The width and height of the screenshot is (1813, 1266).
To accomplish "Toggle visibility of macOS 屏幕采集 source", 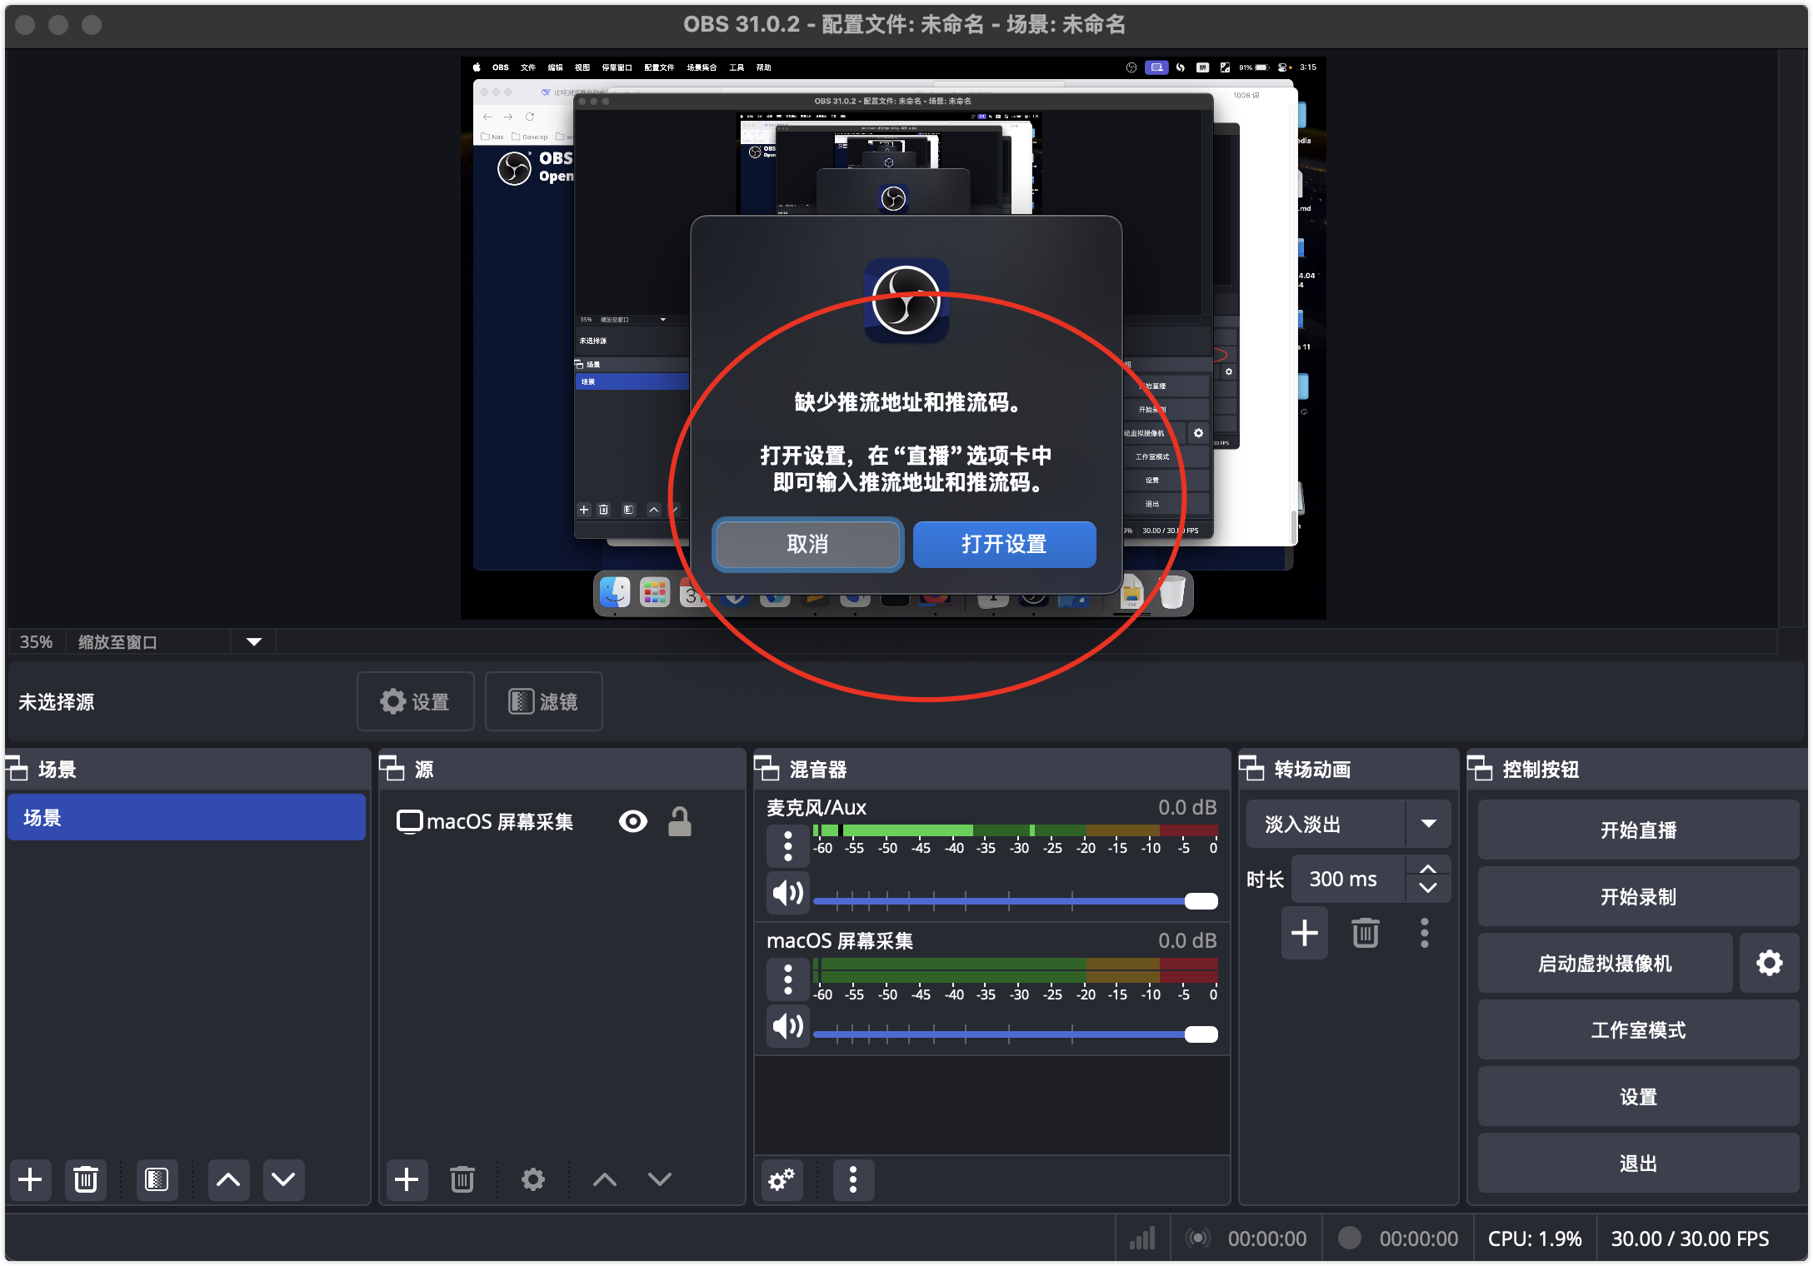I will coord(633,822).
